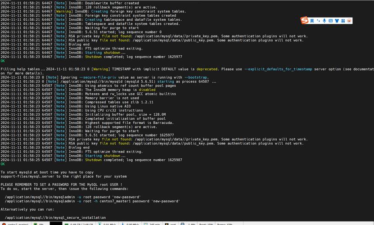Select the centos7_master1 session in status bar
The width and height of the screenshot is (374, 225).
(15, 224)
